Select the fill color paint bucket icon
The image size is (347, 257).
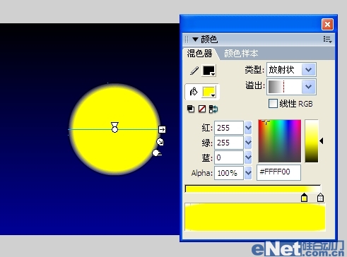click(x=194, y=92)
